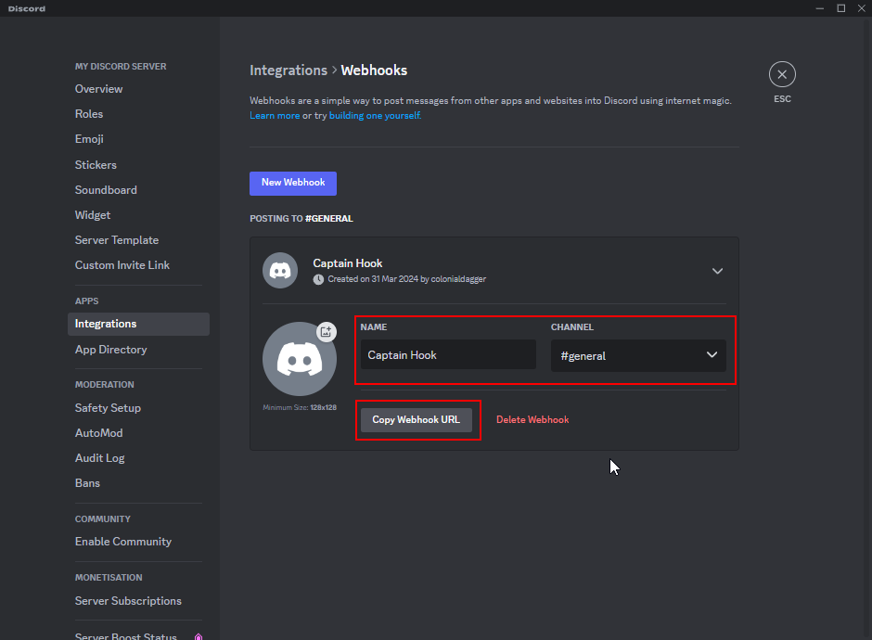This screenshot has width=872, height=640.
Task: Create a New Webhook
Action: tap(293, 183)
